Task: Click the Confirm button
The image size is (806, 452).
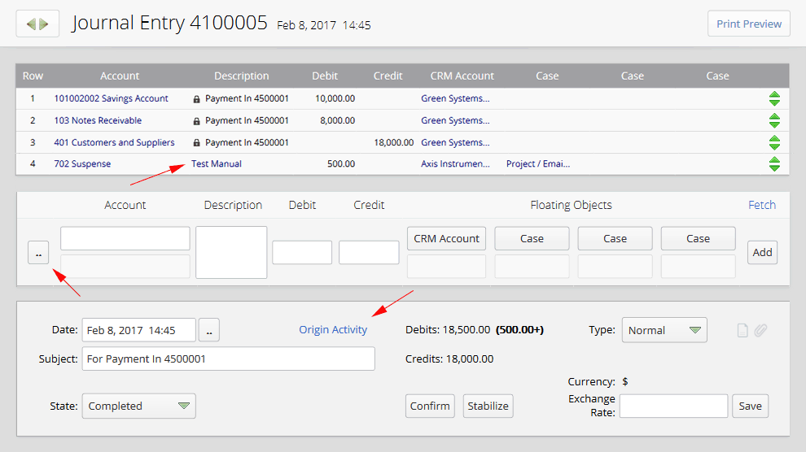Action: click(x=430, y=406)
